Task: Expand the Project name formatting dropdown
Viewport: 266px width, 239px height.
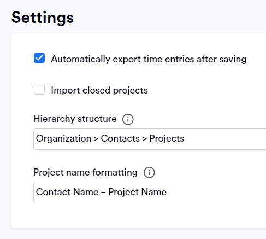Action: point(150,193)
